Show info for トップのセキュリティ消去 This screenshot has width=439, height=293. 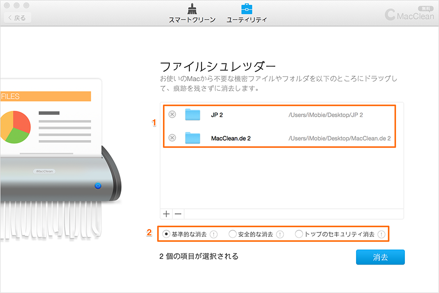click(381, 234)
